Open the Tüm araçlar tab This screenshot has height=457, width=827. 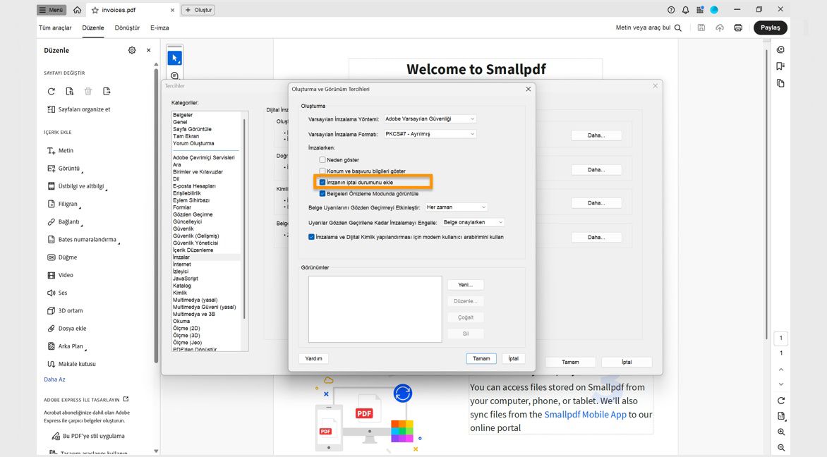(x=55, y=28)
